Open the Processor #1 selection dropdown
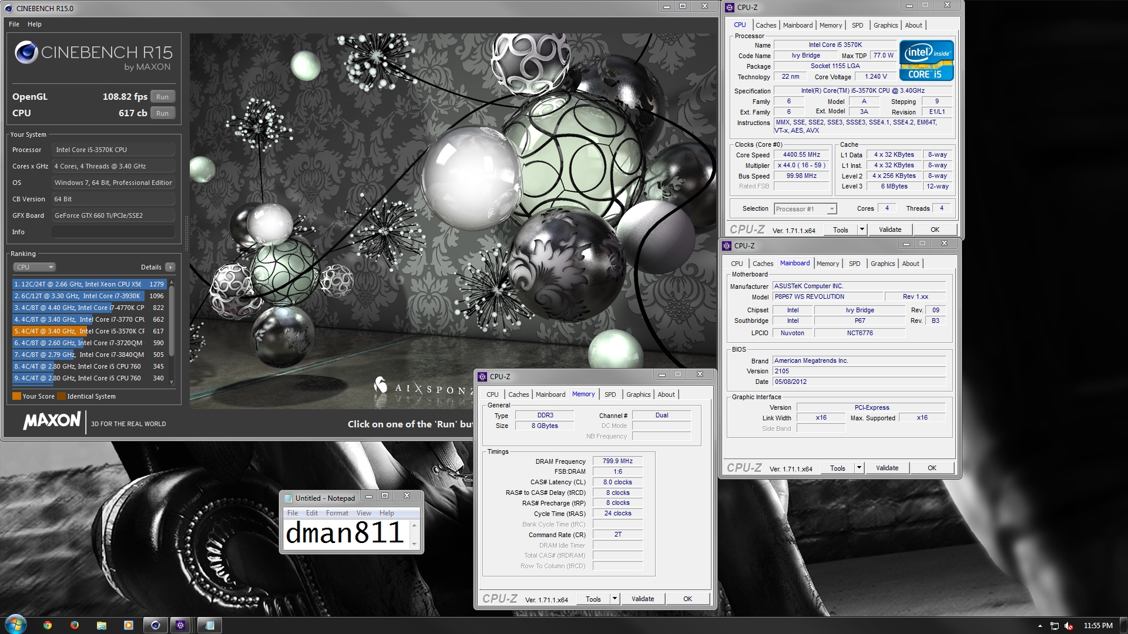Screen dimensions: 1128x634 point(805,209)
